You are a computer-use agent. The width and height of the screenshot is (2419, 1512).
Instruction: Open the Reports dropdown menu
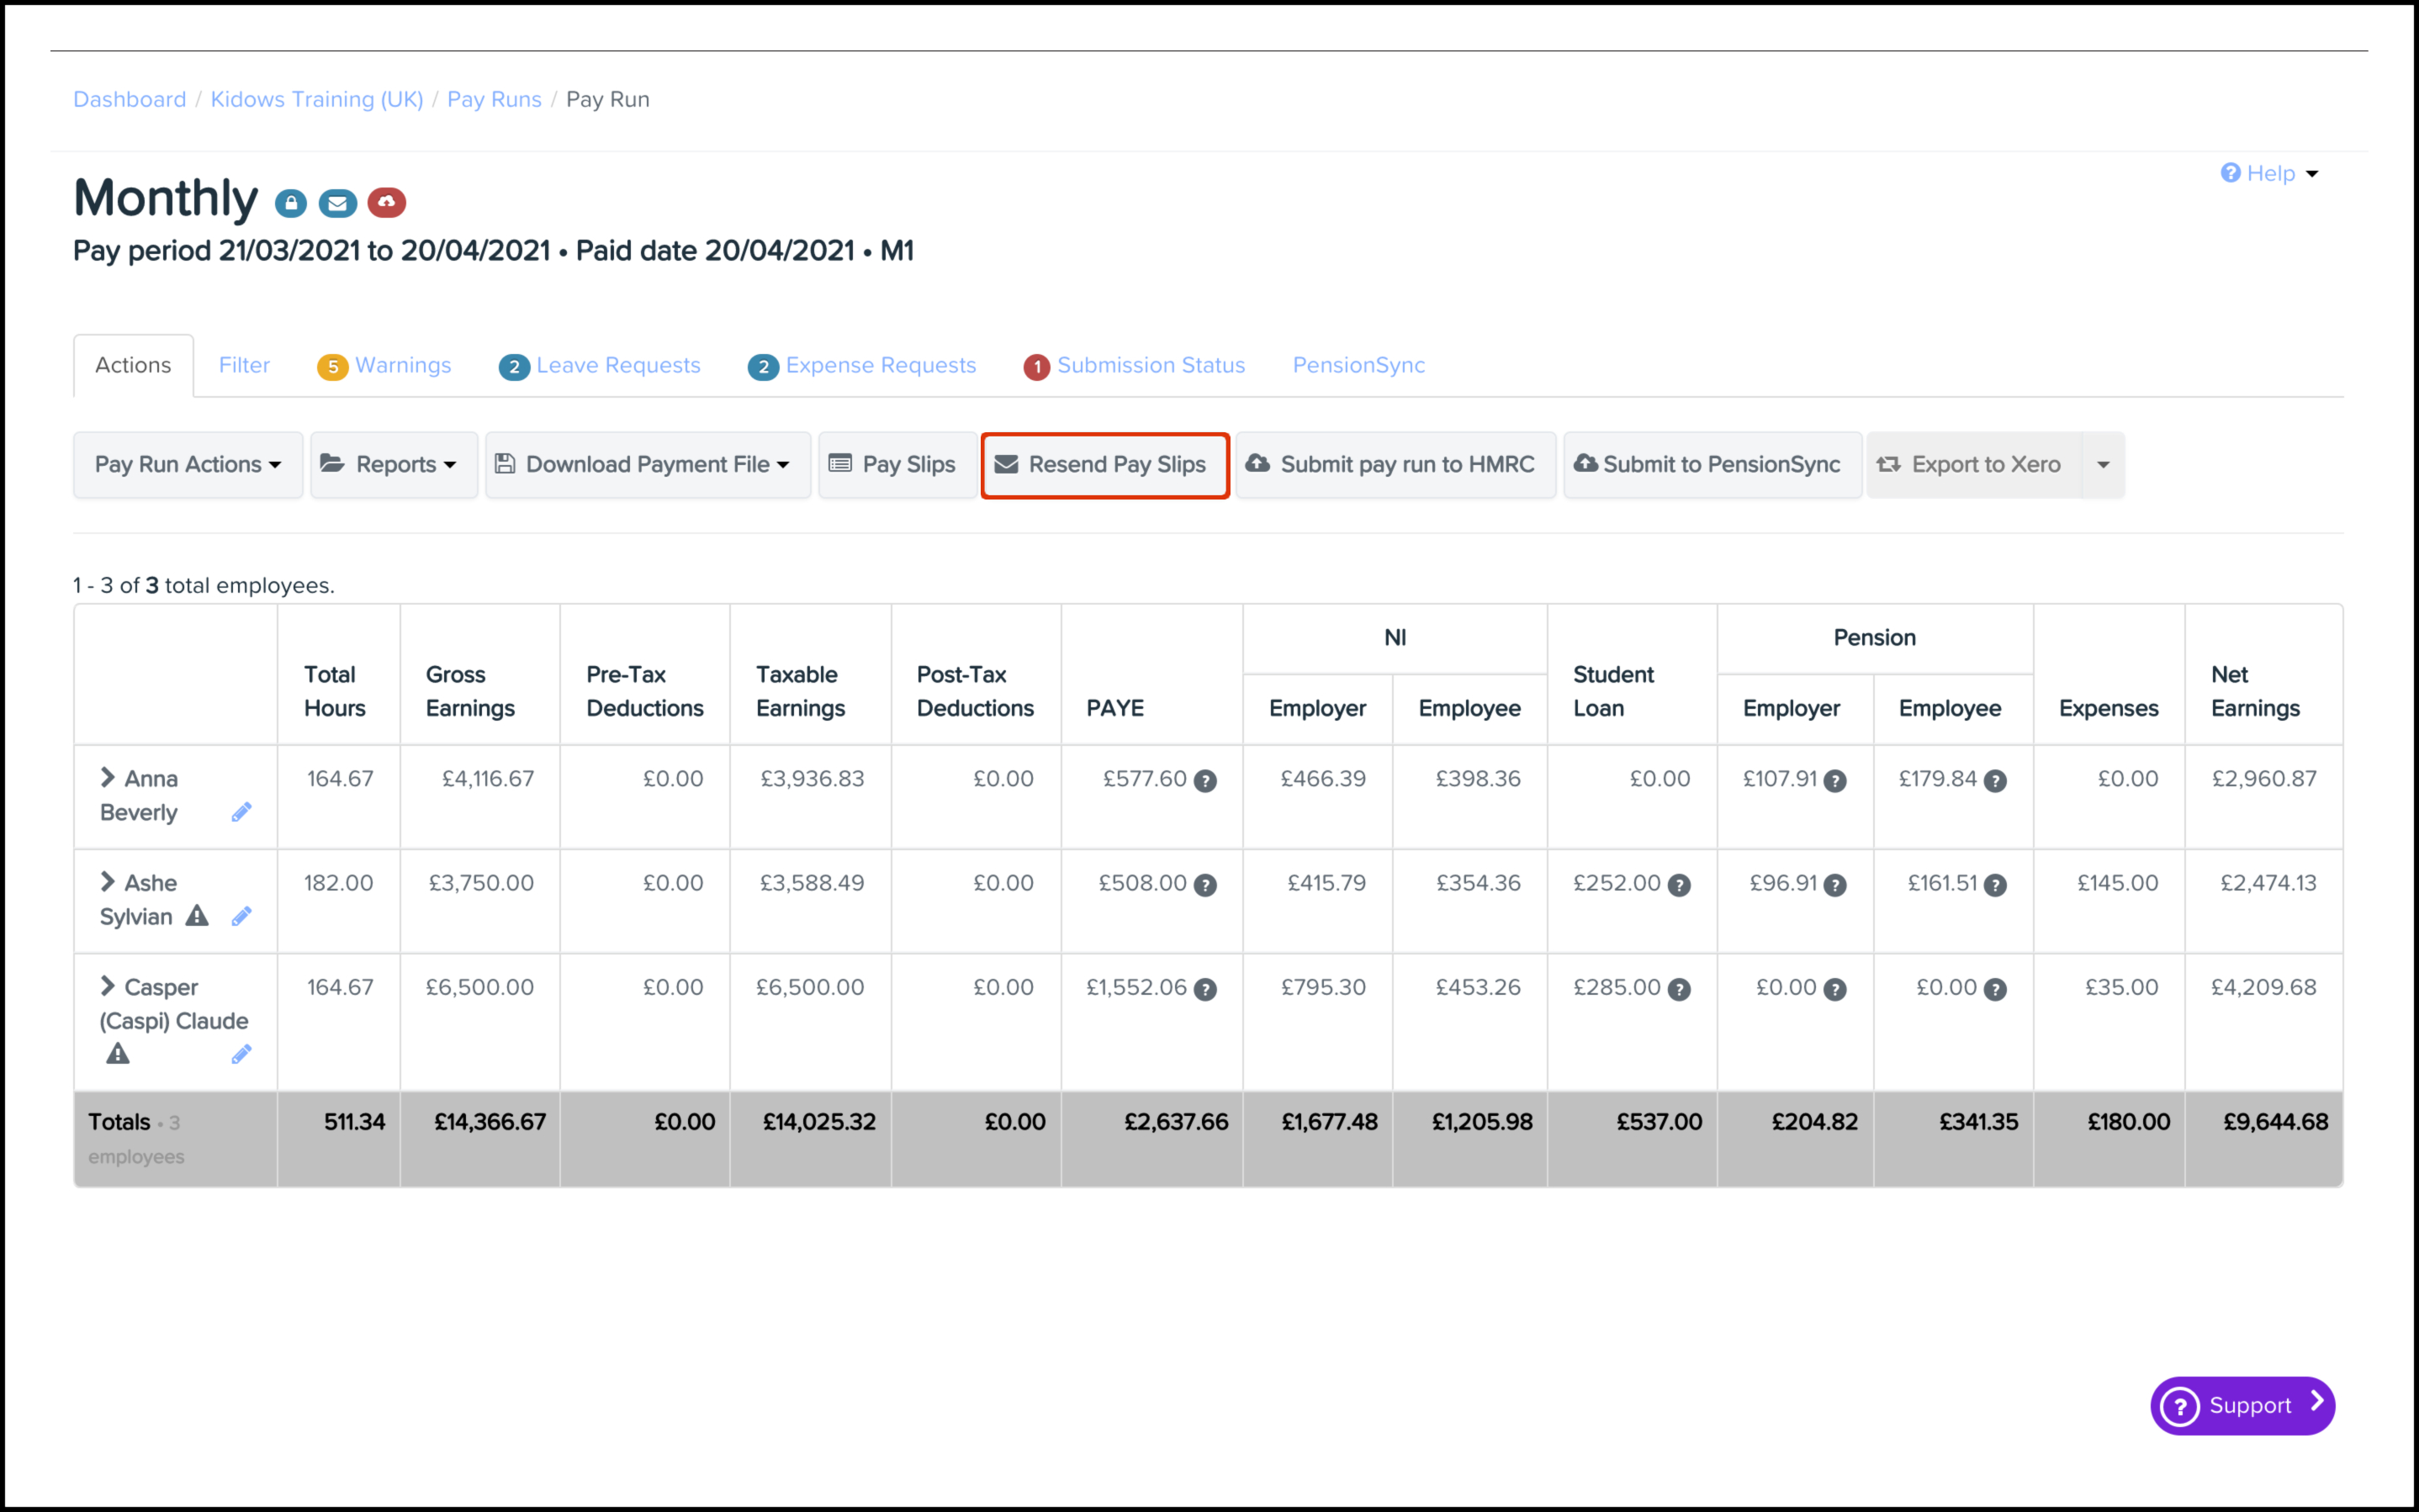tap(394, 464)
